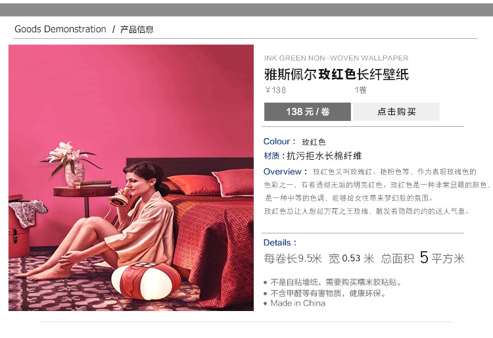
Task: Click the 玫红色 colour value
Action: coord(314,142)
